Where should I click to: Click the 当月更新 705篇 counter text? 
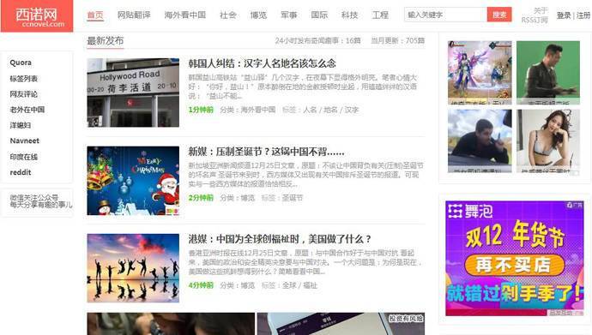[x=397, y=41]
